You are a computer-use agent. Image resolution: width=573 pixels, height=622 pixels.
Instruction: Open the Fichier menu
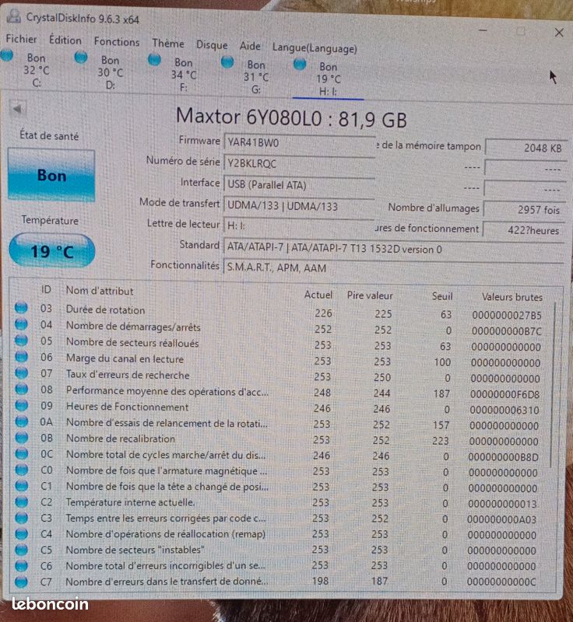coord(21,39)
